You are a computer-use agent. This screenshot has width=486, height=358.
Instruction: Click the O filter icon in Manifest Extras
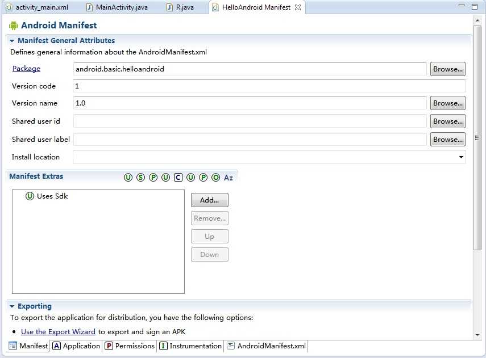pyautogui.click(x=216, y=178)
